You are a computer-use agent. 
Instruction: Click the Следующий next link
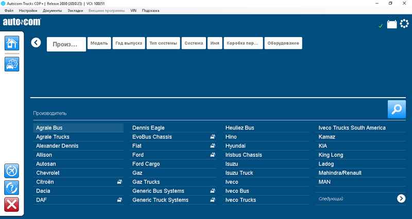(x=331, y=199)
